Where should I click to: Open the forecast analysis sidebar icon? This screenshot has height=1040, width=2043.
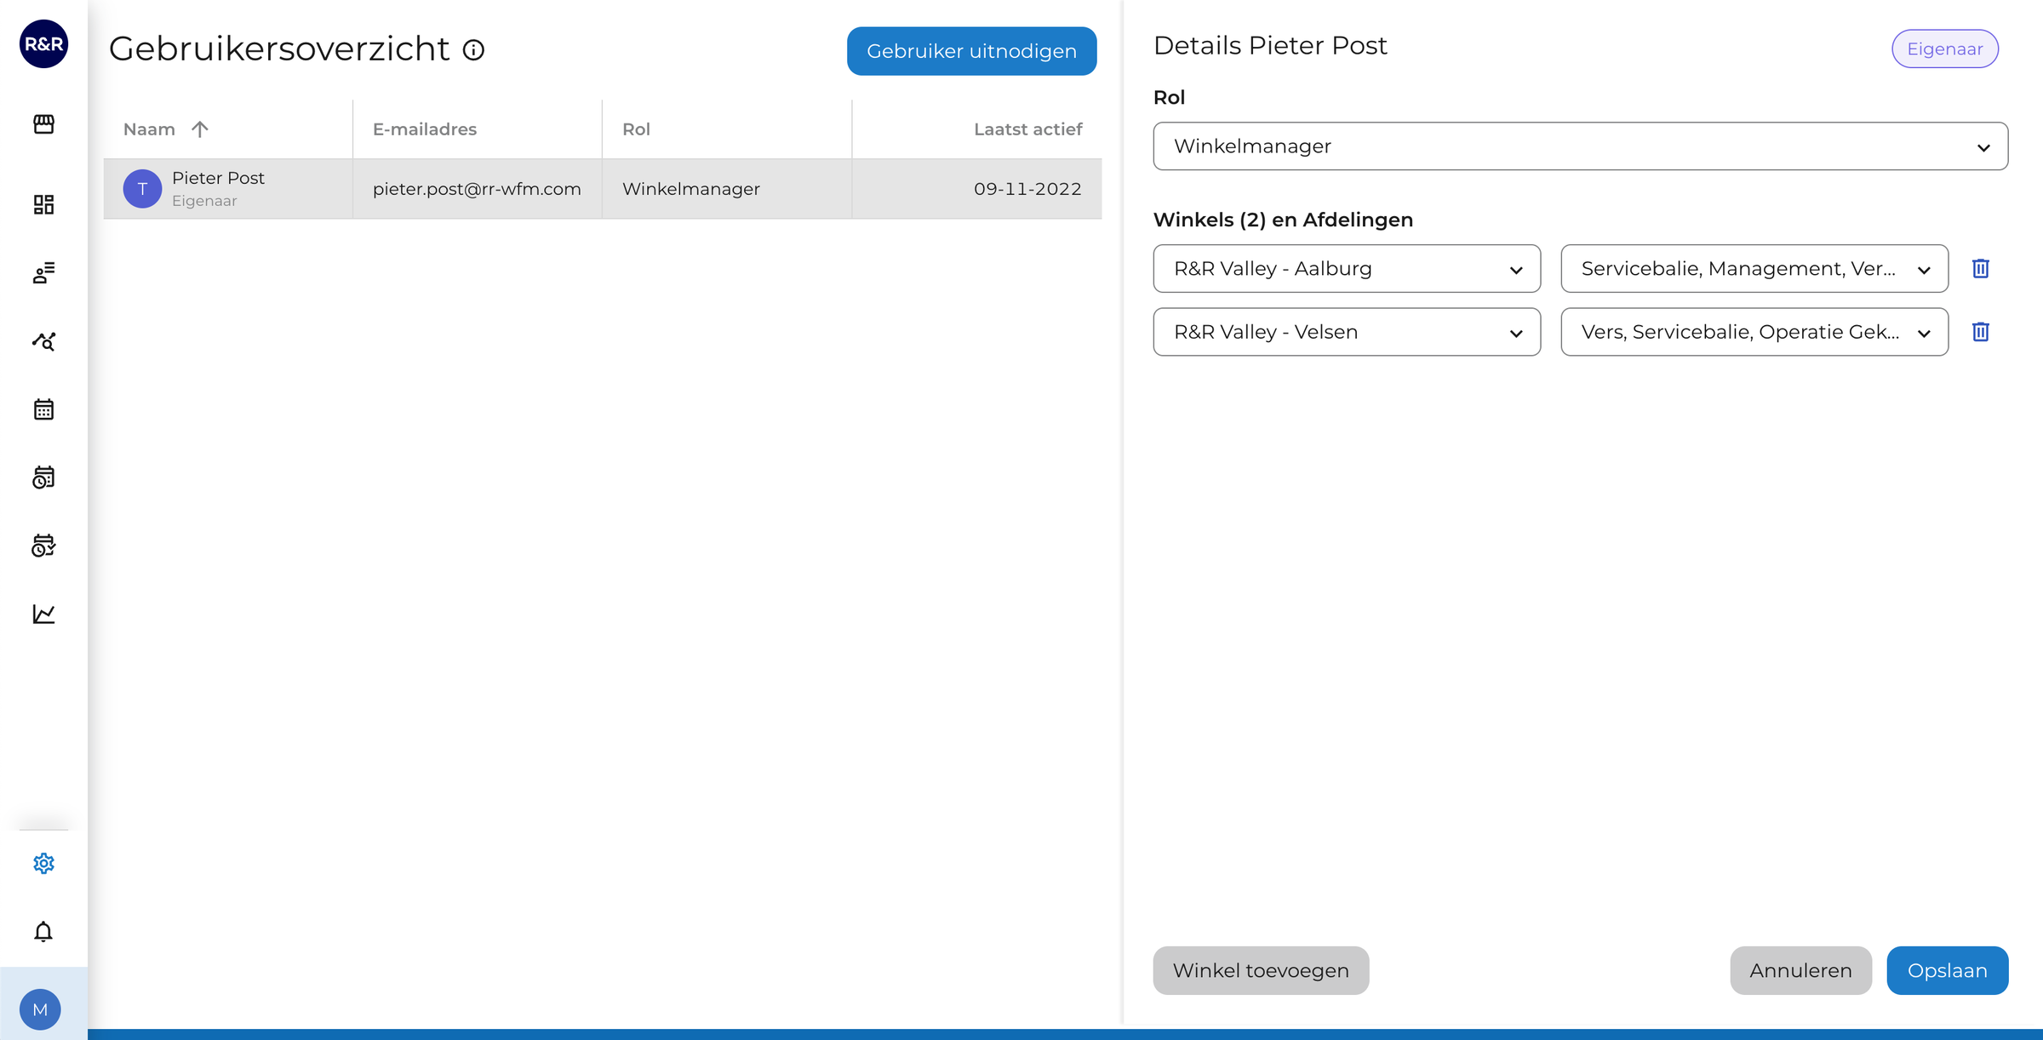point(43,341)
